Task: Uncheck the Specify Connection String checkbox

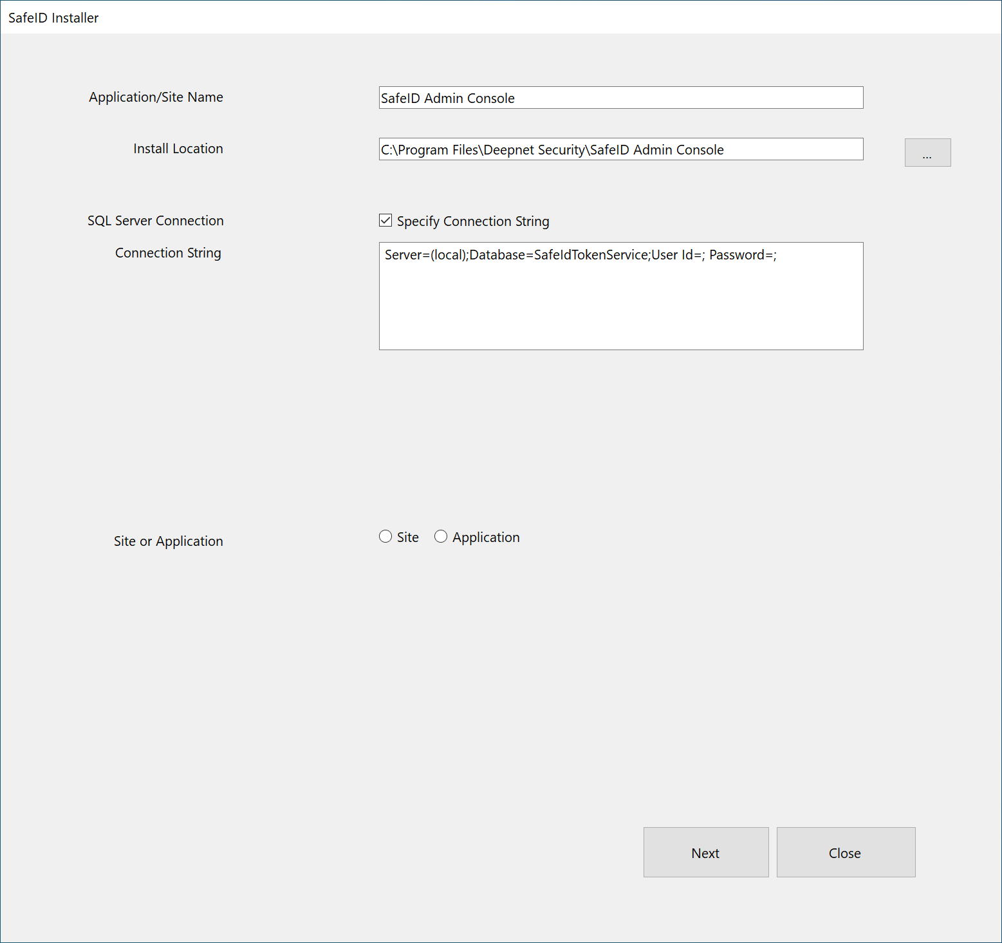Action: [385, 221]
